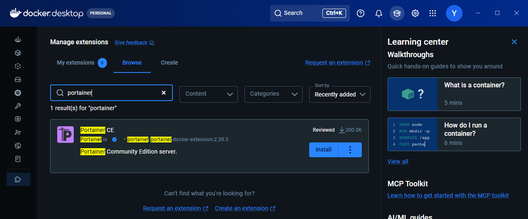Screen dimensions: 528x219
Task: Select the Browse tab
Action: tap(132, 63)
